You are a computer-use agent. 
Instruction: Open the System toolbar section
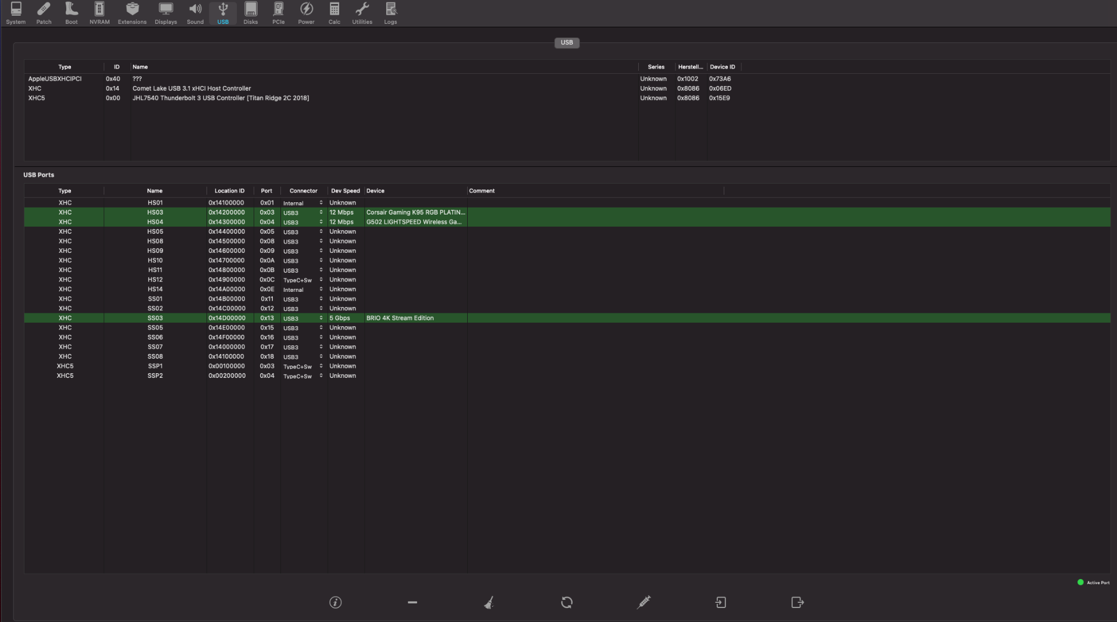pos(16,13)
